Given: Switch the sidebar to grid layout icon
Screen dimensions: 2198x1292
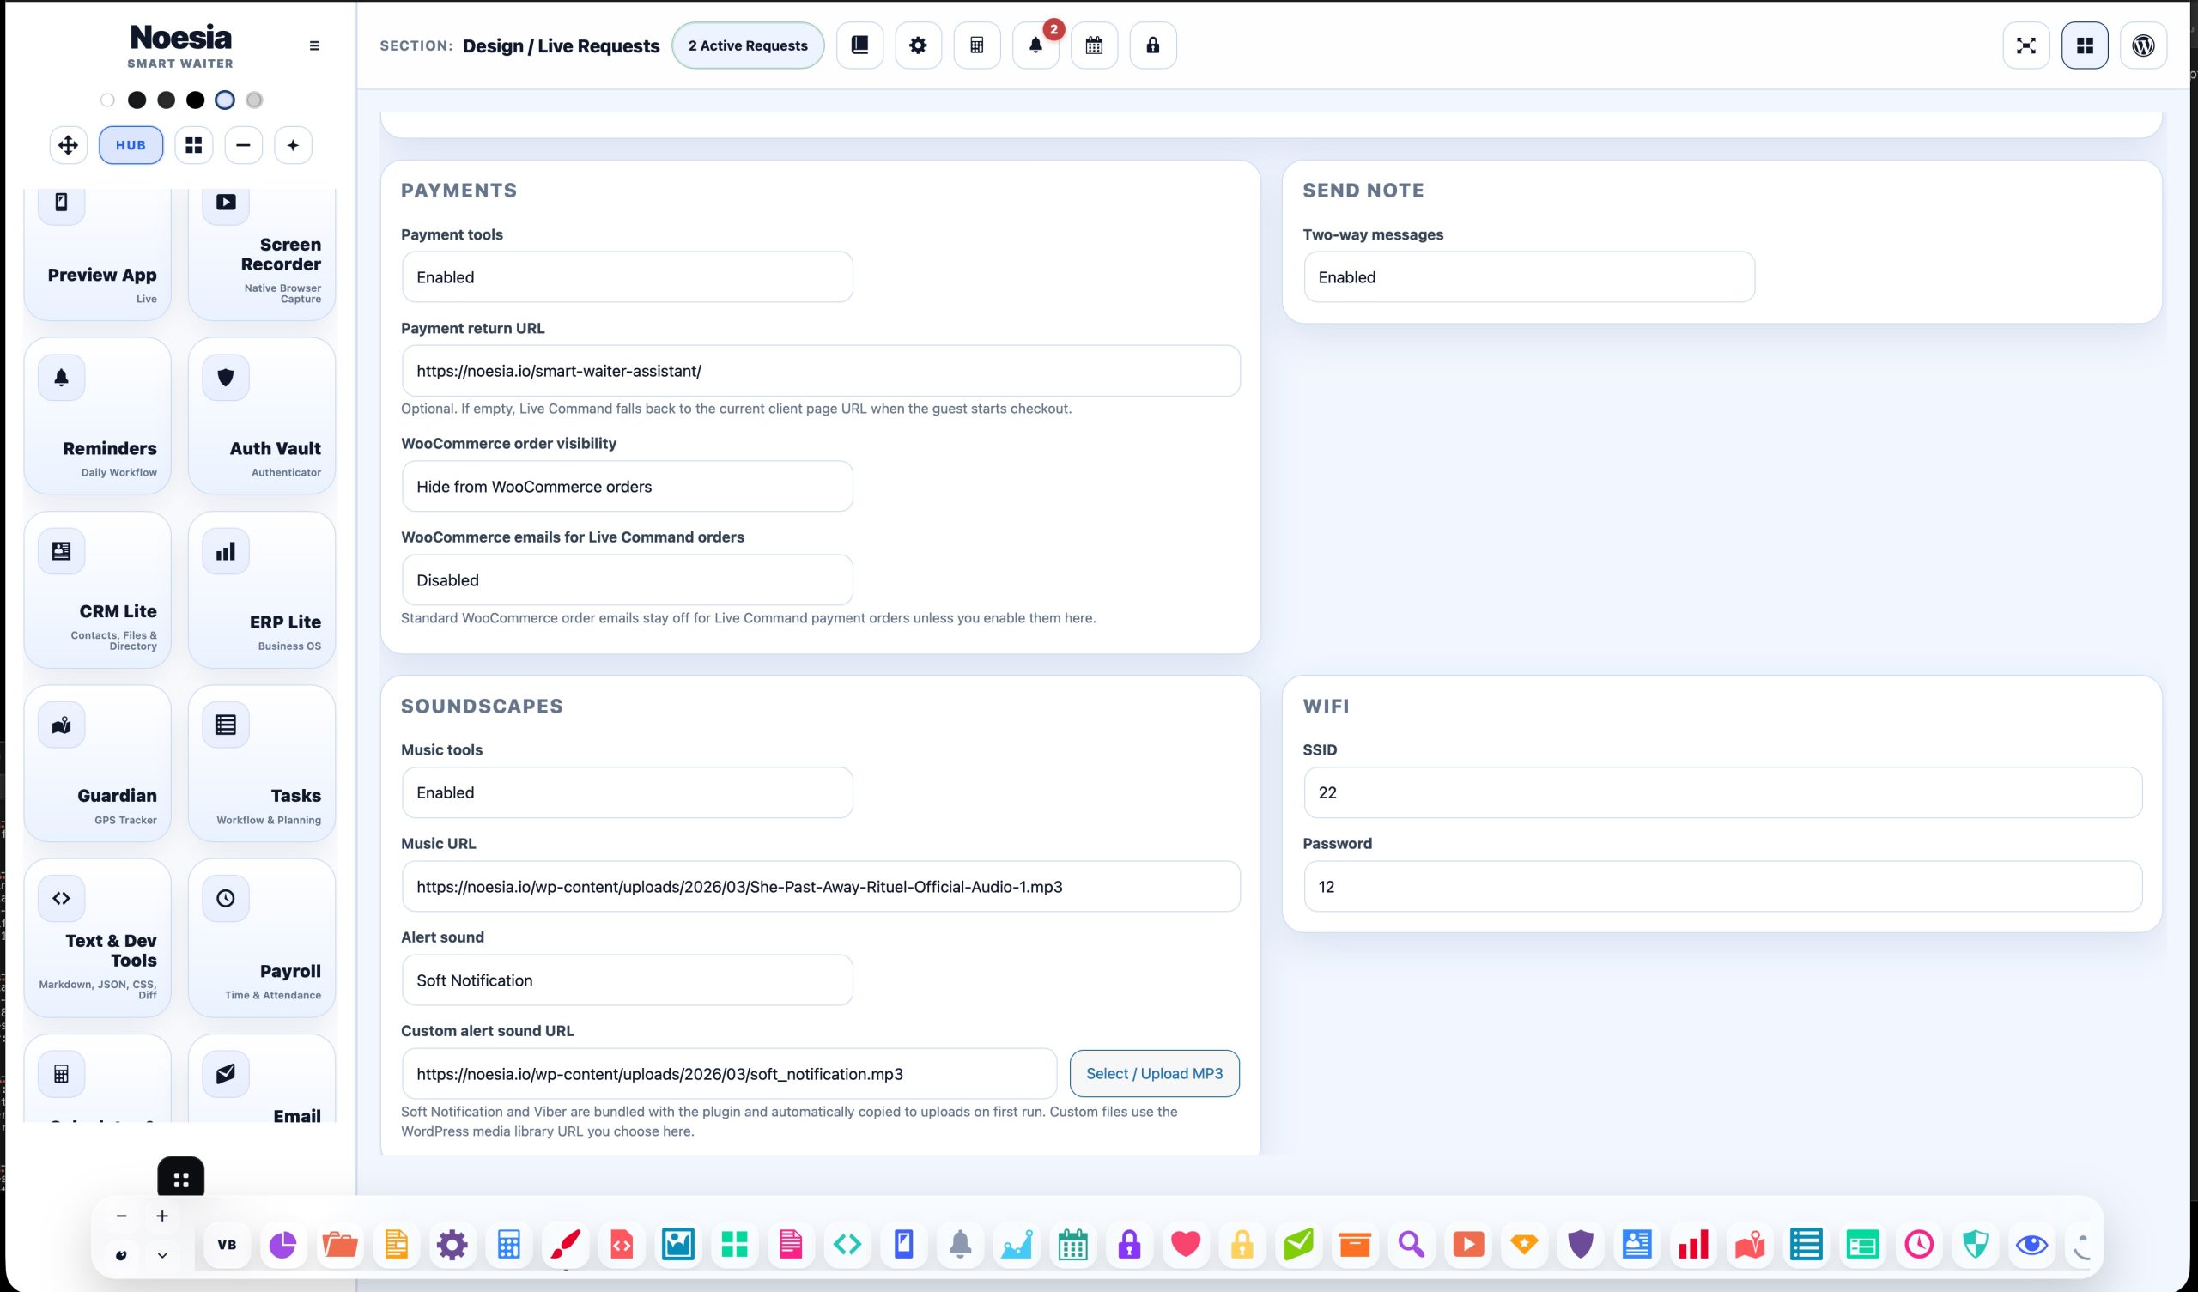Looking at the screenshot, I should pos(194,145).
